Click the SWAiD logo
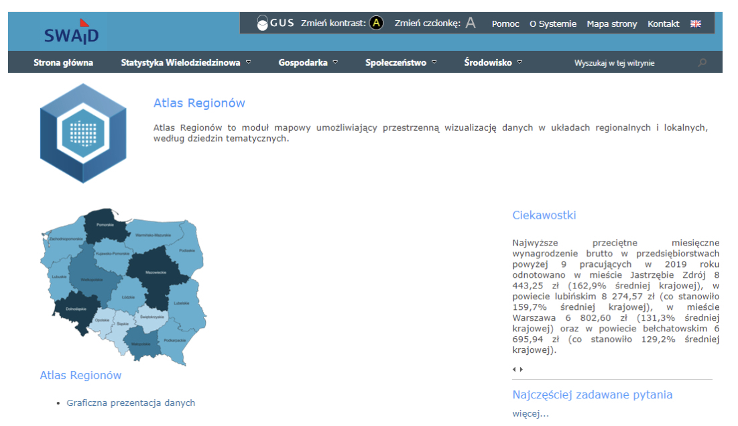The height and width of the screenshot is (426, 738). (x=71, y=32)
